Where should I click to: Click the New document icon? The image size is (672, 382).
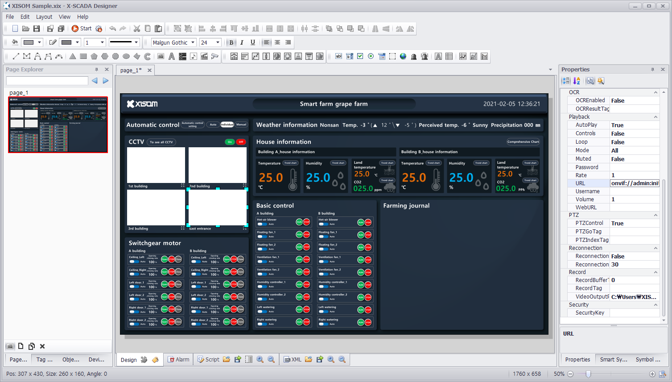15,29
